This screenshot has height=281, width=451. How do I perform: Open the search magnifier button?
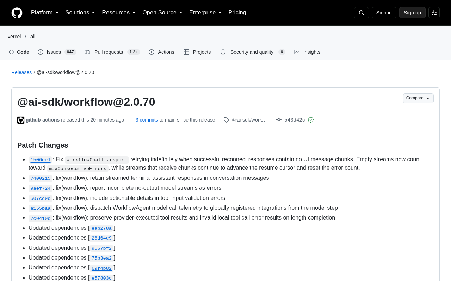[362, 13]
